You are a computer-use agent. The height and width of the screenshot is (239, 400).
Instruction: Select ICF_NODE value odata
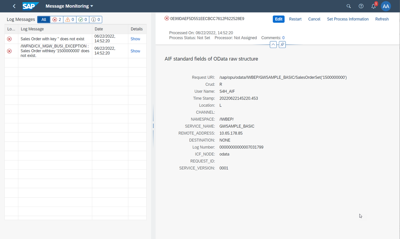pos(224,154)
